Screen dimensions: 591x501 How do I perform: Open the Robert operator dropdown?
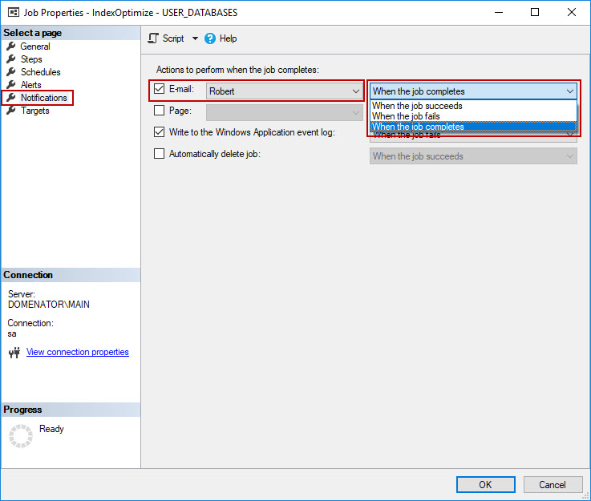(x=356, y=91)
